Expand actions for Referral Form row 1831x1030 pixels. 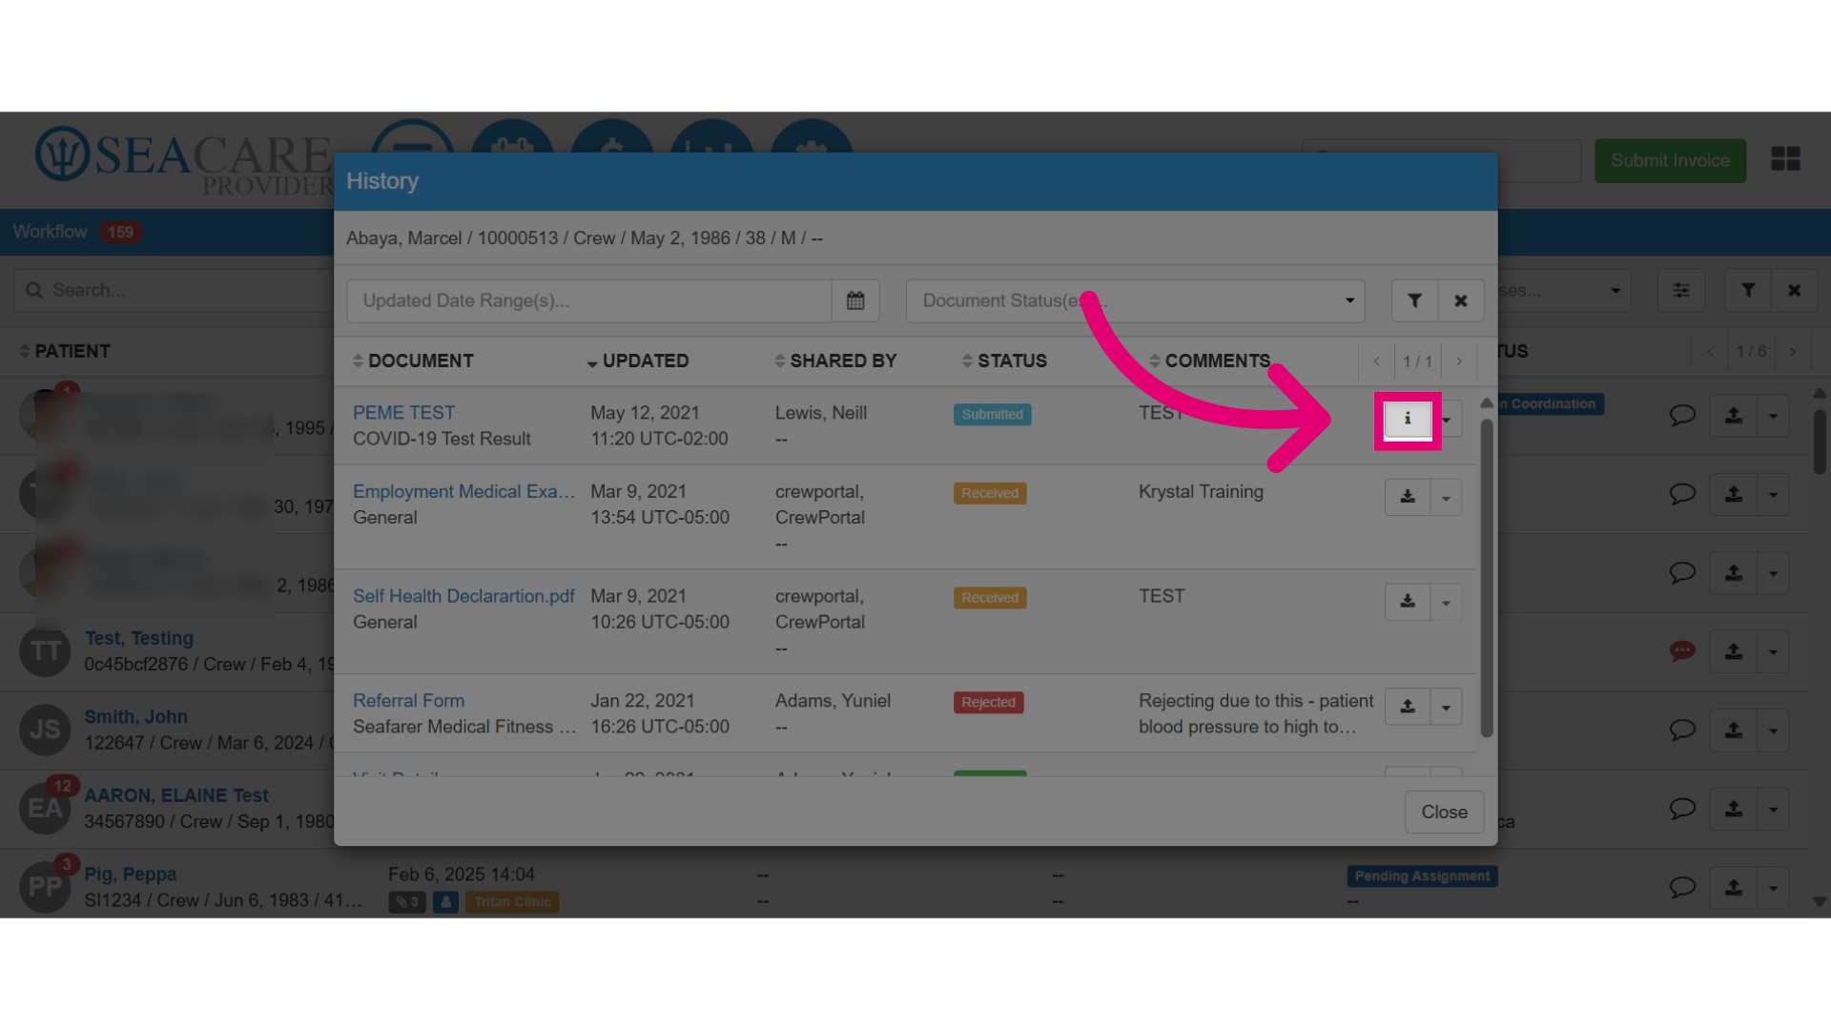point(1447,708)
